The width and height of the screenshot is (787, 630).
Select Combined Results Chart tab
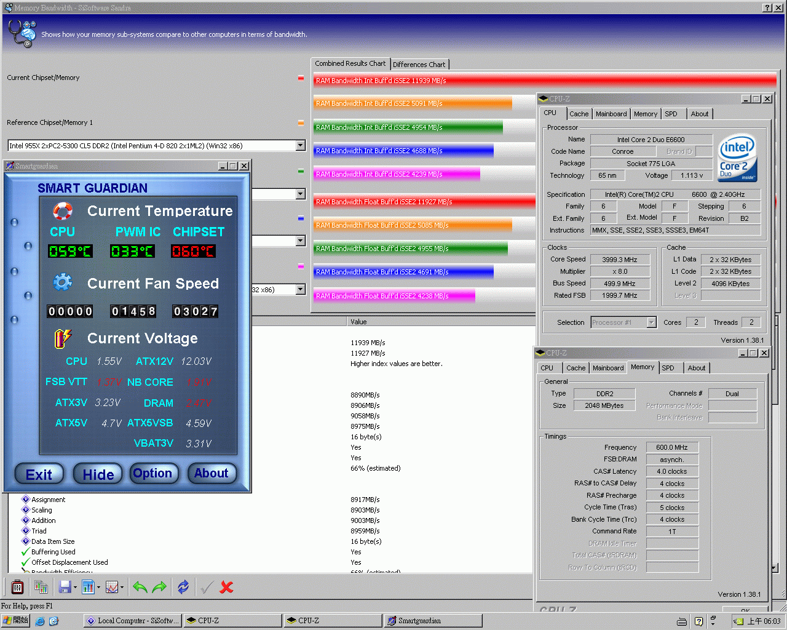click(x=350, y=63)
